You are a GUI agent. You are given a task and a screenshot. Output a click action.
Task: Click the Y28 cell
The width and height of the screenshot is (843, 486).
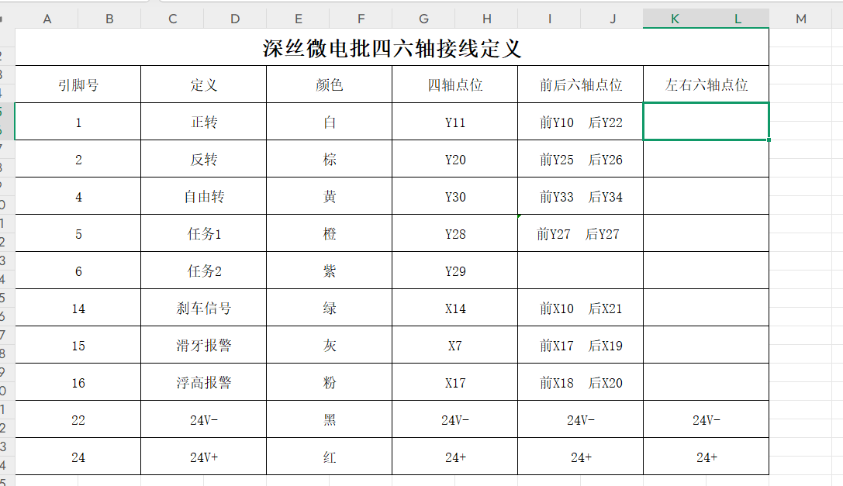pos(454,233)
